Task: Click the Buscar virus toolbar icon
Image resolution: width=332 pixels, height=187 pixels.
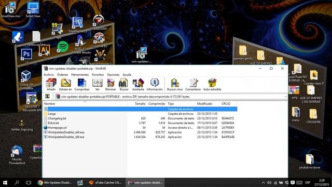Action: click(x=175, y=84)
